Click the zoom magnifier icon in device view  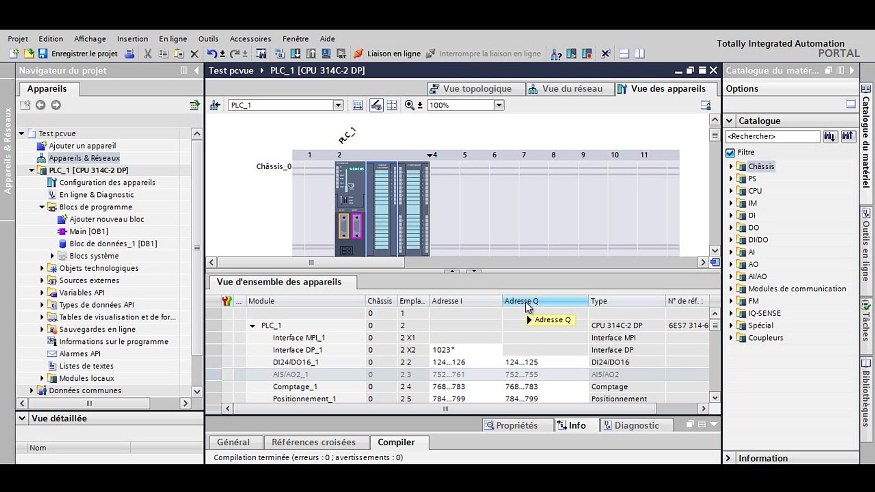click(x=409, y=105)
